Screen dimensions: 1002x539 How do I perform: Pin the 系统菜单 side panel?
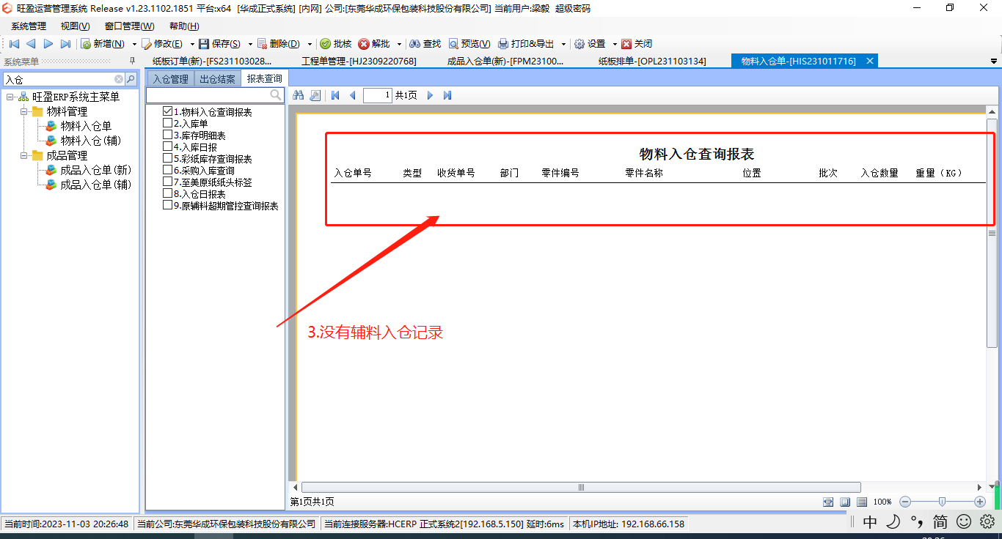tap(132, 62)
